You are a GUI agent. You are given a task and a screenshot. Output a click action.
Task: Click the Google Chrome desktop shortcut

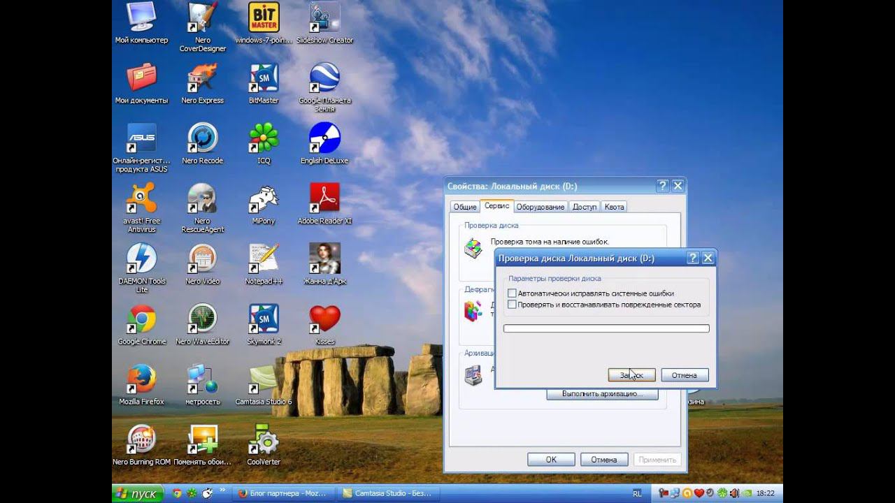(141, 323)
